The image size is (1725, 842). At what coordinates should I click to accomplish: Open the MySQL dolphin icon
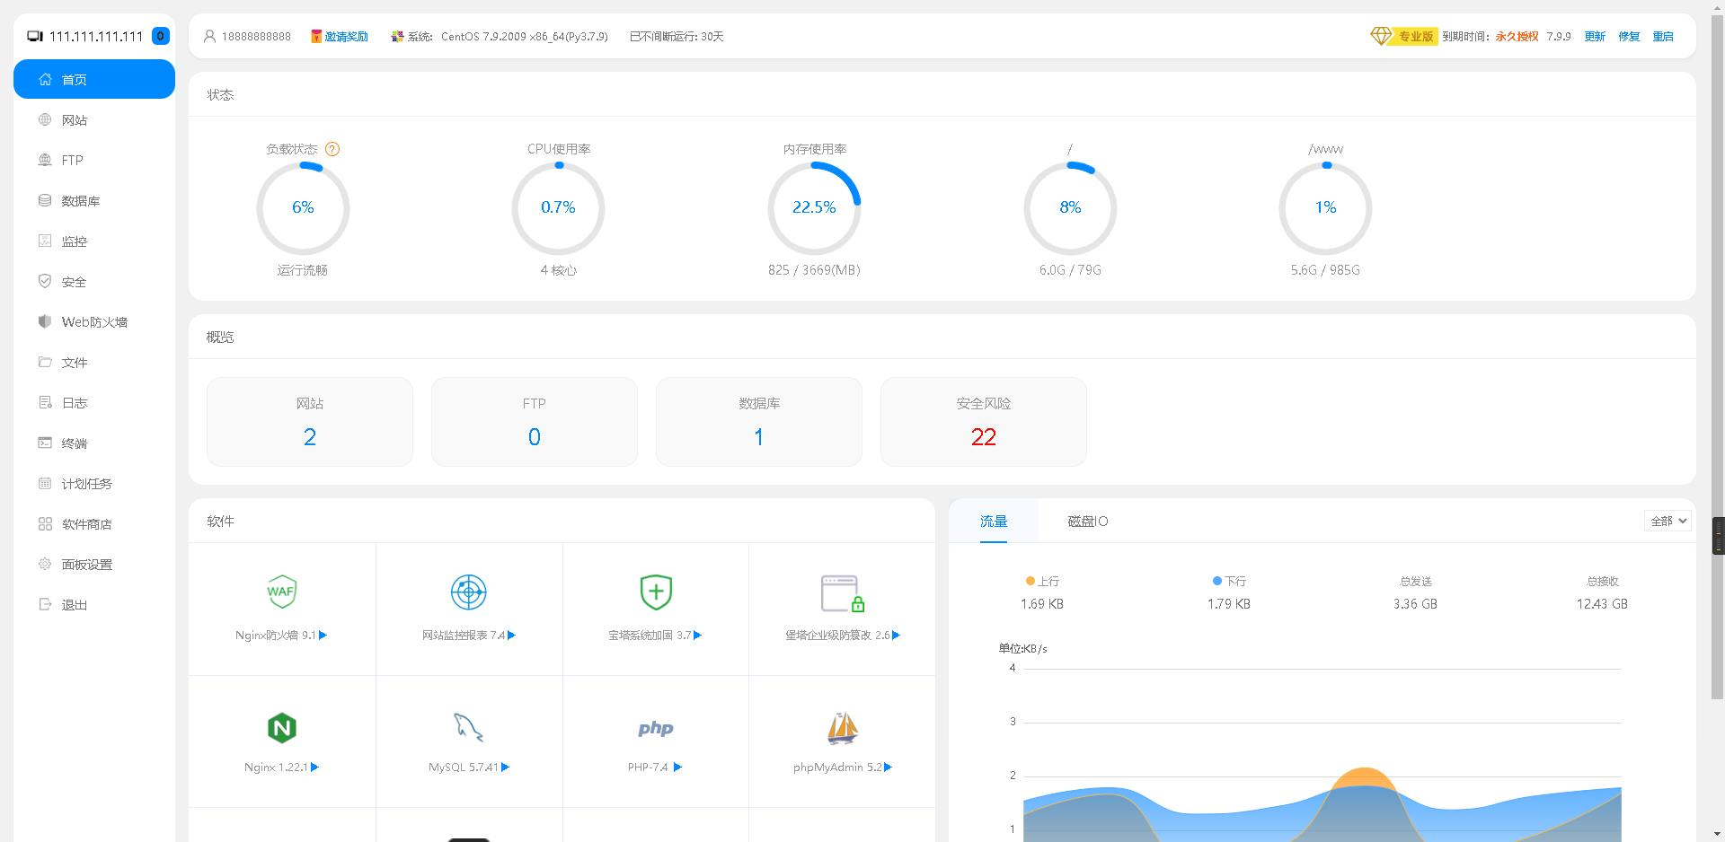point(468,728)
